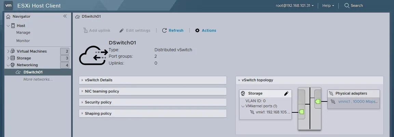
Task: Click the Edit settings pencil icon
Action: [x=122, y=30]
